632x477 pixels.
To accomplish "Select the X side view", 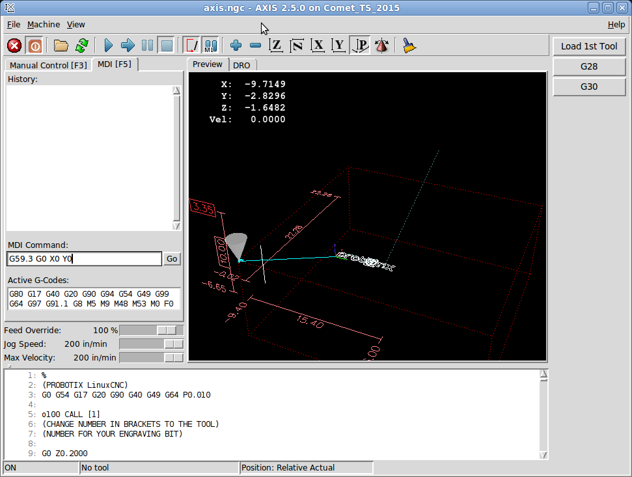I will coord(318,46).
